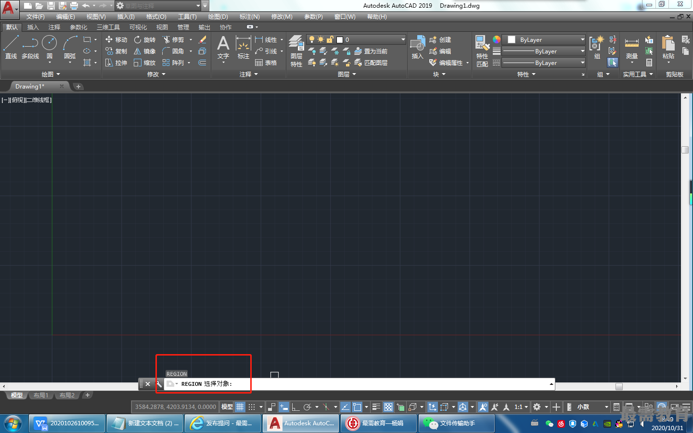The height and width of the screenshot is (433, 693).
Task: Click Match Properties (特性匹配) icon
Action: (x=482, y=51)
